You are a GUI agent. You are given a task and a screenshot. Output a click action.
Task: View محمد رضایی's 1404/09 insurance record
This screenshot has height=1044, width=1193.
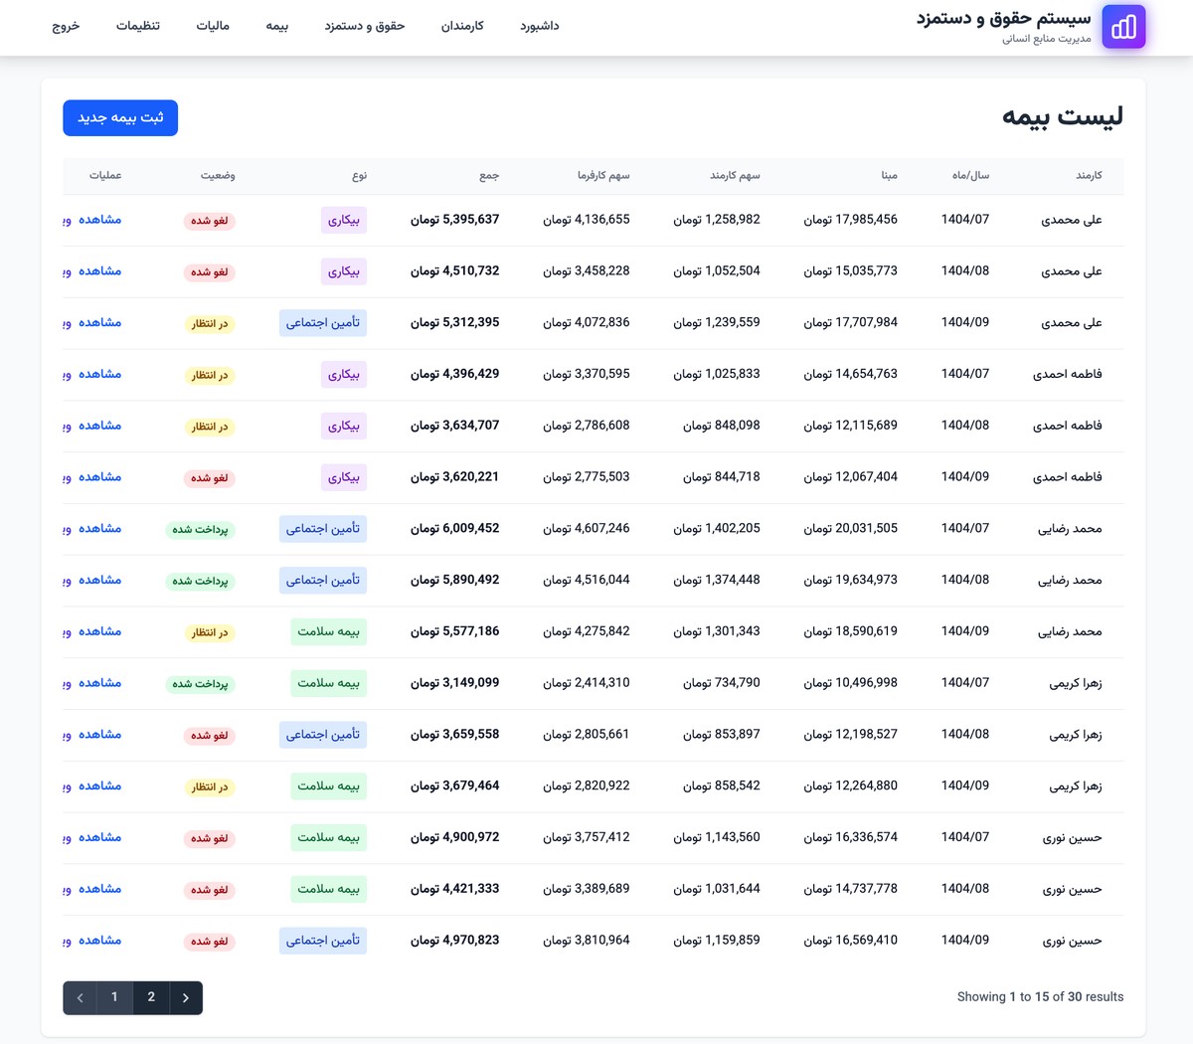pos(100,631)
